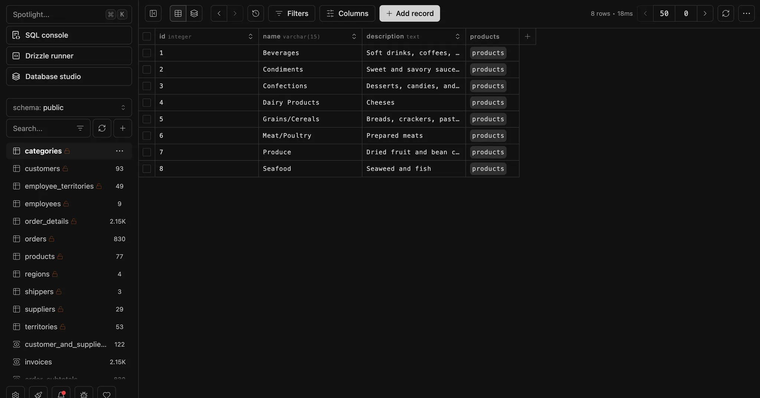Screen dimensions: 760x398
Task: Open products relation for Dairy Products row
Action: pos(488,103)
